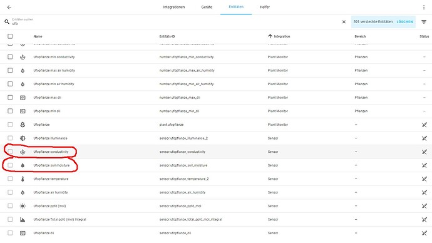Check the Ufopflanze Total ppfd Integral checkbox
The width and height of the screenshot is (432, 243).
tap(10, 219)
